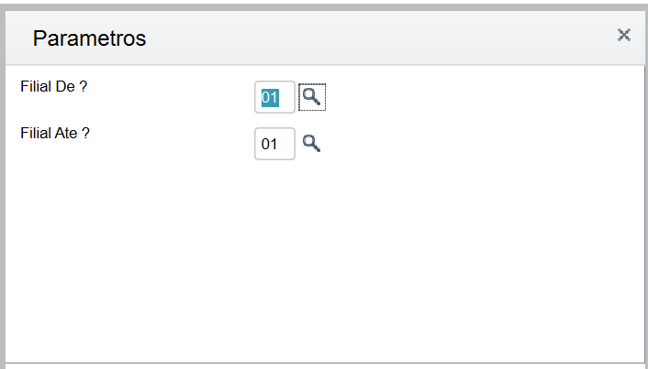The height and width of the screenshot is (369, 648).
Task: Place cursor in the starting branch box
Action: 274,97
